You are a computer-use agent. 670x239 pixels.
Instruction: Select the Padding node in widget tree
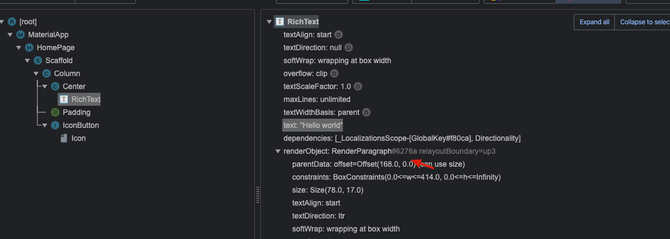point(76,112)
